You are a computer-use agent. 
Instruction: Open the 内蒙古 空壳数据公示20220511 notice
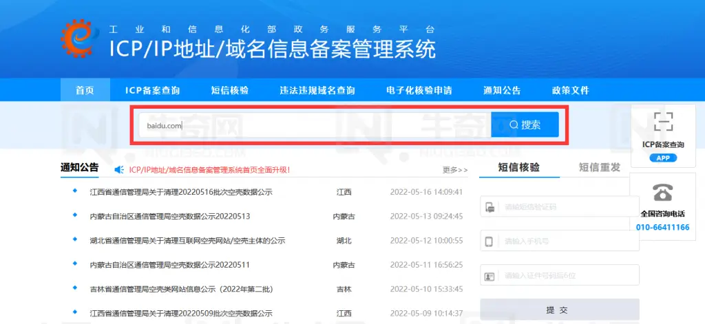tap(170, 265)
